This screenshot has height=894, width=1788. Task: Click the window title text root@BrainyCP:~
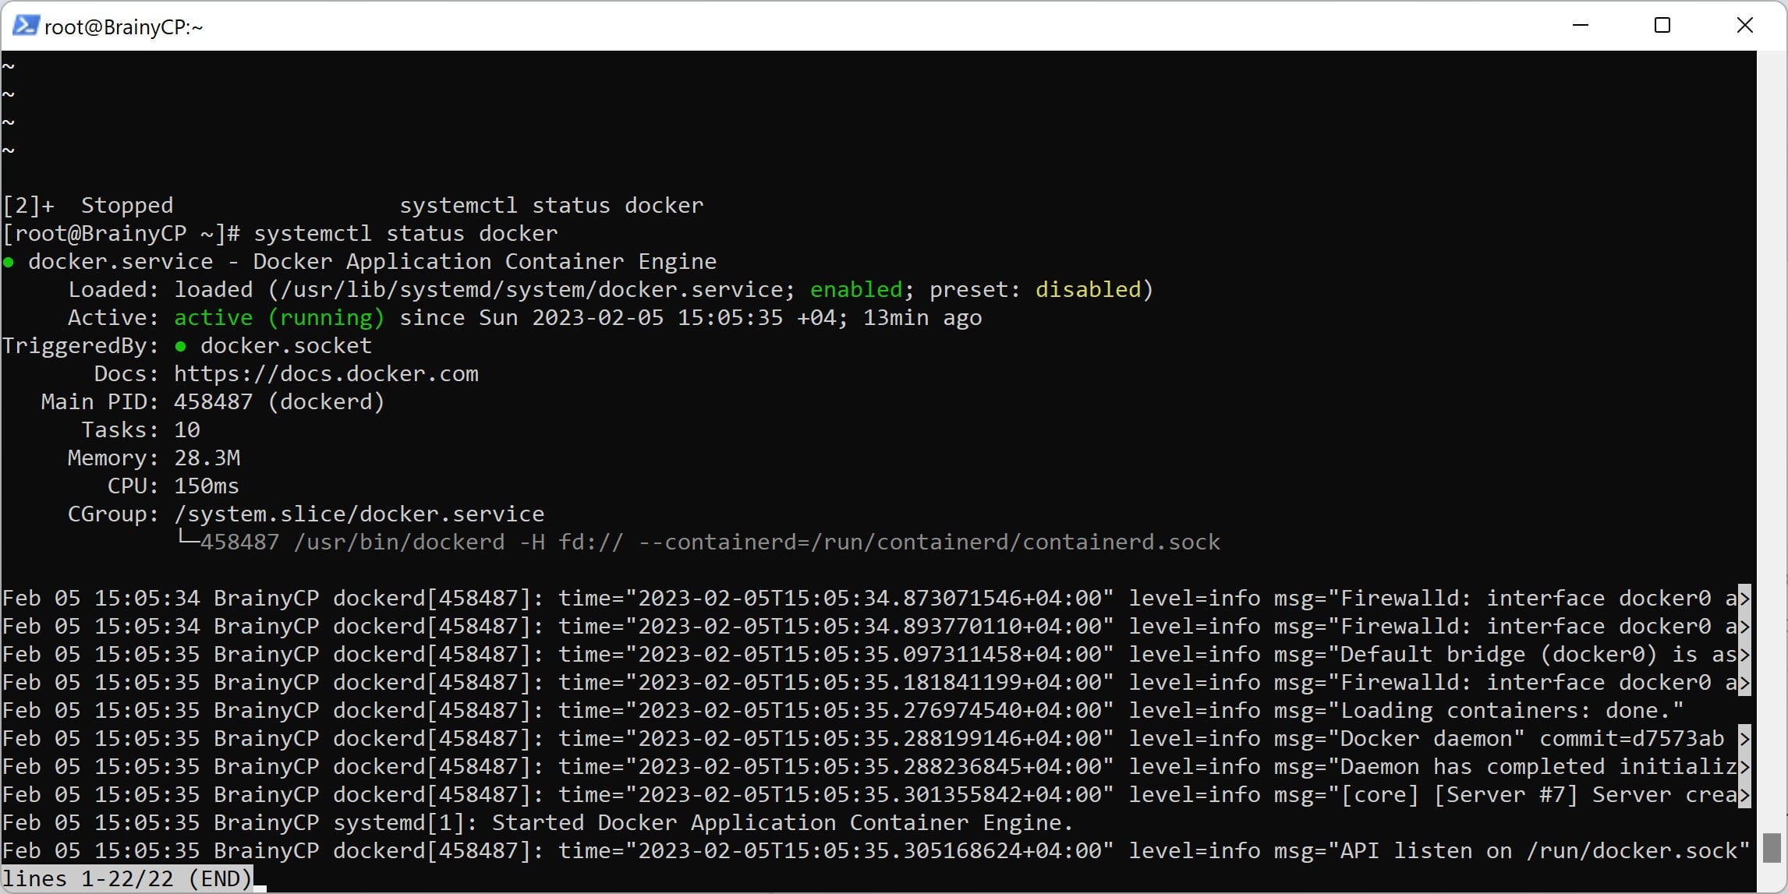(123, 27)
